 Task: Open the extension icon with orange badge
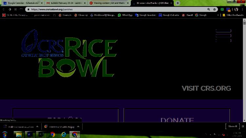pyautogui.click(x=228, y=9)
